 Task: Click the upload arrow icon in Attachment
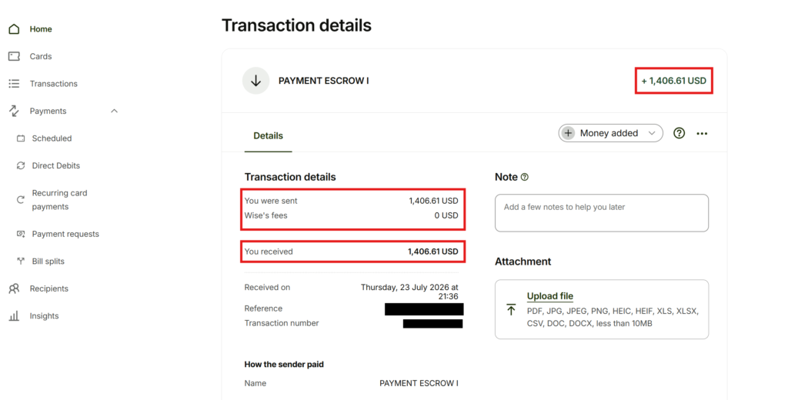pos(511,309)
